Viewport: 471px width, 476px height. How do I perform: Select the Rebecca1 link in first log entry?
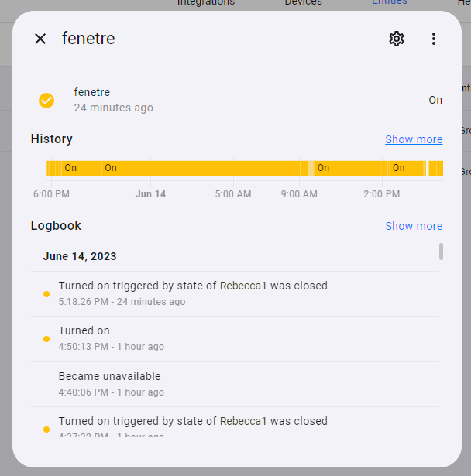pos(243,286)
